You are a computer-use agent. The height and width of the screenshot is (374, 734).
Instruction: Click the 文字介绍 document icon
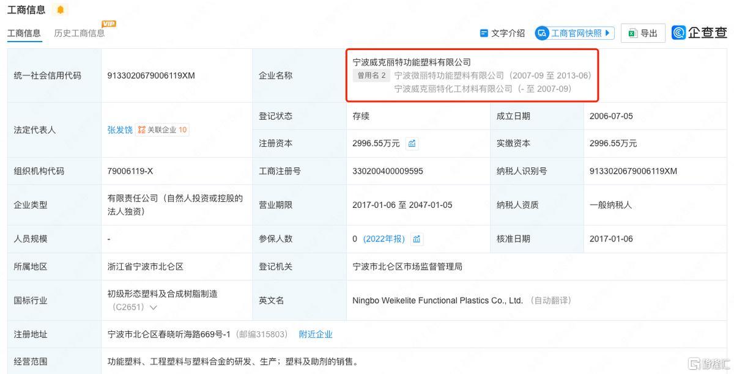[484, 33]
